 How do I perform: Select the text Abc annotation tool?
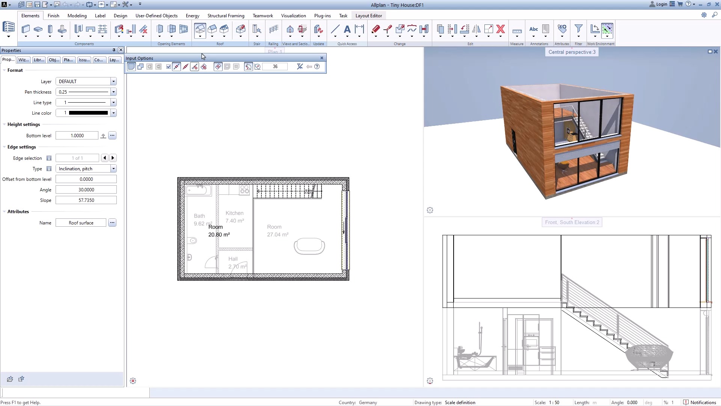pos(533,29)
